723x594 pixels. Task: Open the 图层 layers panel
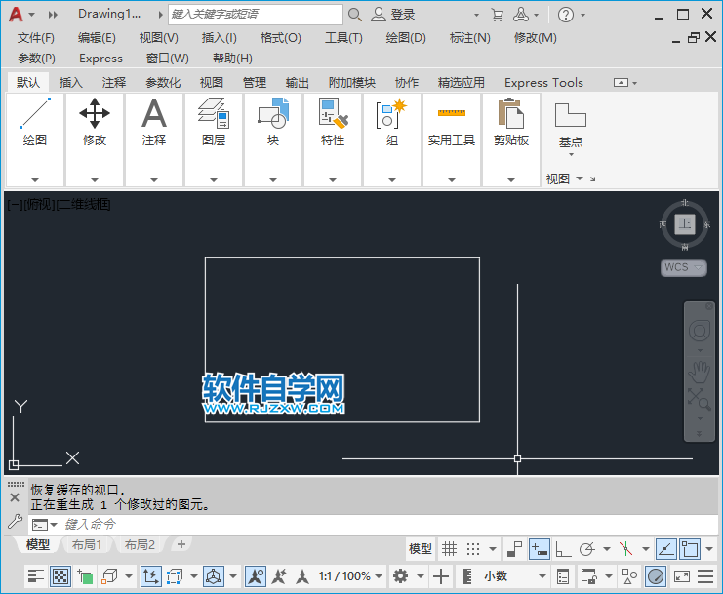tap(213, 122)
